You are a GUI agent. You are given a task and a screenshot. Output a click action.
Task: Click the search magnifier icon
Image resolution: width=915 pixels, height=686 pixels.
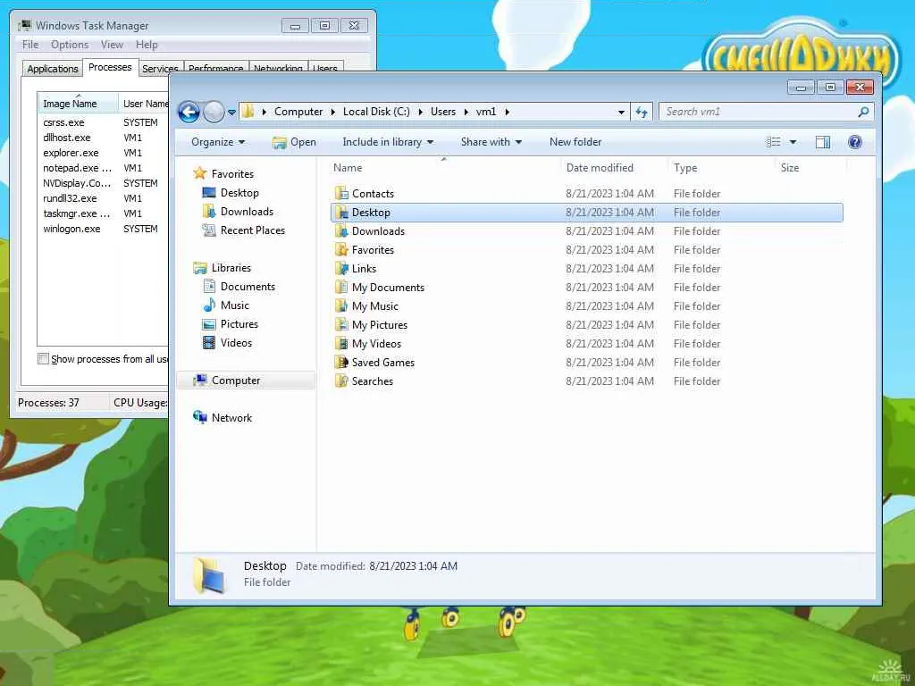(x=864, y=112)
